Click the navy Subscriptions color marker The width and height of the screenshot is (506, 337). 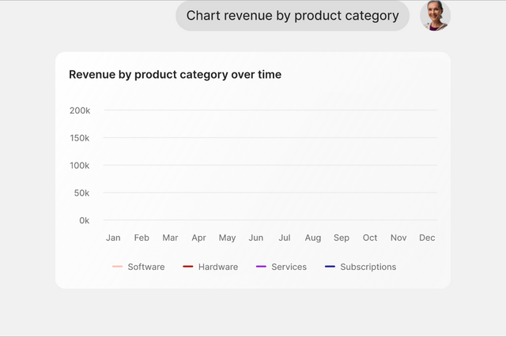[x=330, y=267]
